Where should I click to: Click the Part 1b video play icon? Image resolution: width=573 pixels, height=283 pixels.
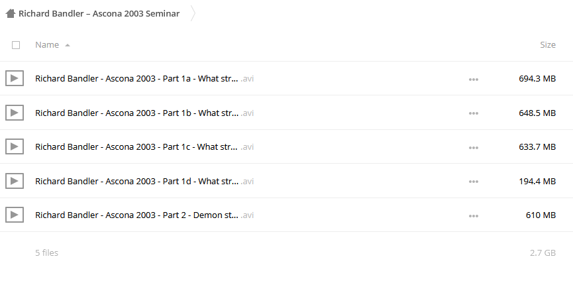(15, 113)
